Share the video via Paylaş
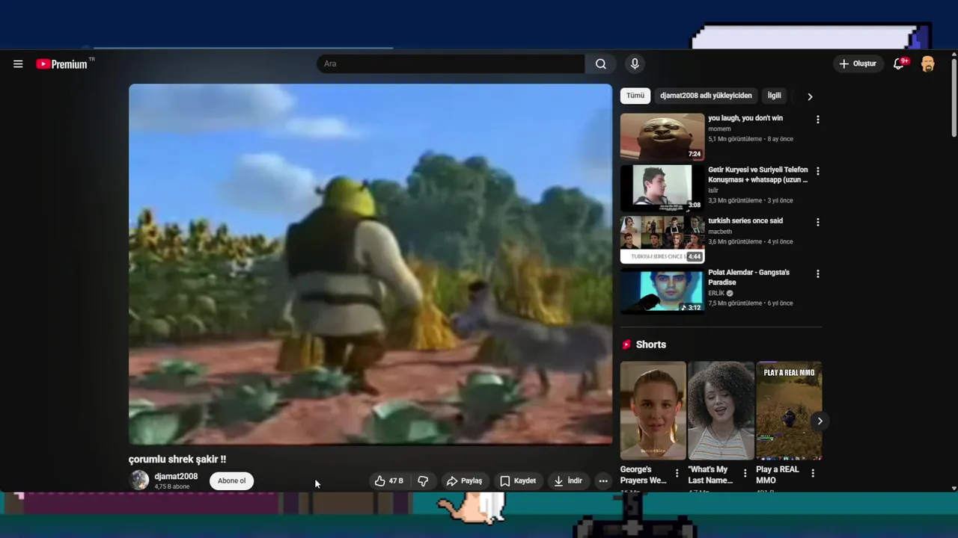958x538 pixels. pos(464,481)
